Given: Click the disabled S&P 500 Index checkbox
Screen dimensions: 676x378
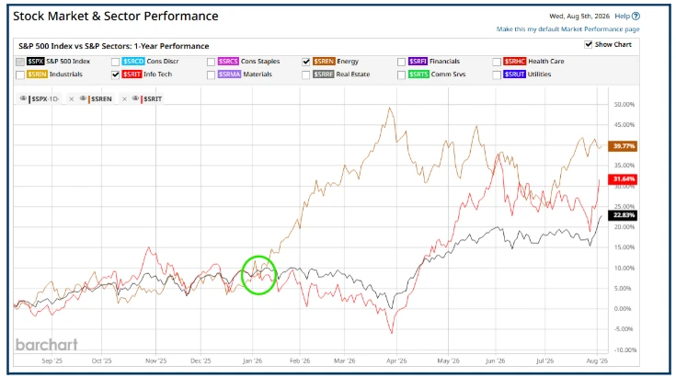Looking at the screenshot, I should coord(20,62).
